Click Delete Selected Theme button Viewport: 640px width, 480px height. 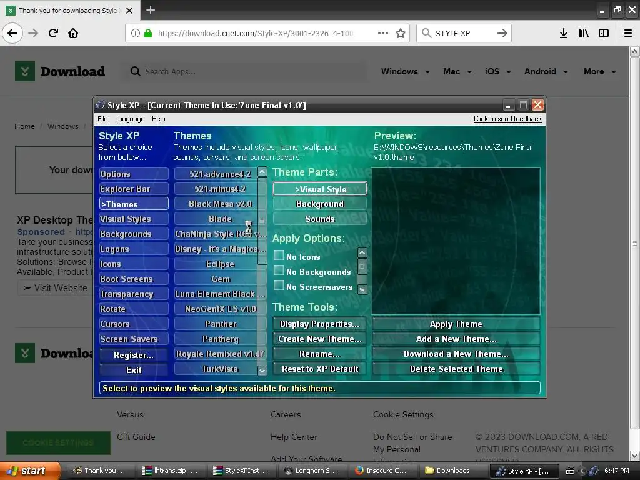click(456, 369)
